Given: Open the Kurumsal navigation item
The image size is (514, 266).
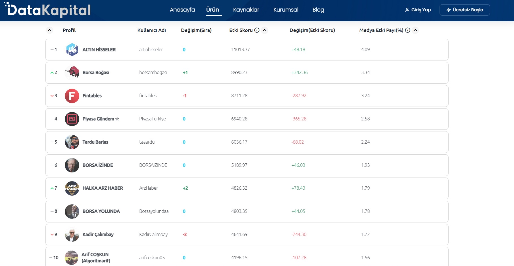Looking at the screenshot, I should click(x=286, y=10).
